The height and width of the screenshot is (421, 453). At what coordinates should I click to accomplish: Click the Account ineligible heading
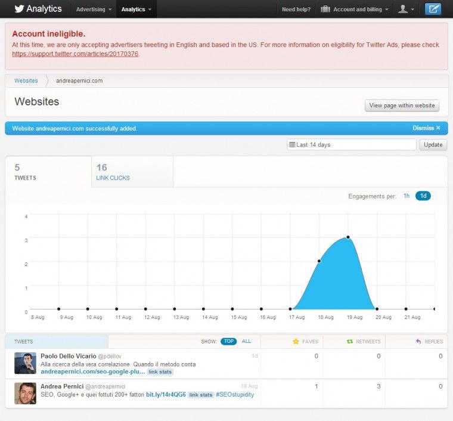(49, 33)
